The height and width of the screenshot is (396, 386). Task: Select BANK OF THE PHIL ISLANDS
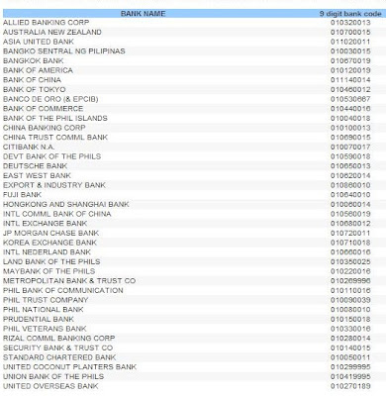point(55,118)
